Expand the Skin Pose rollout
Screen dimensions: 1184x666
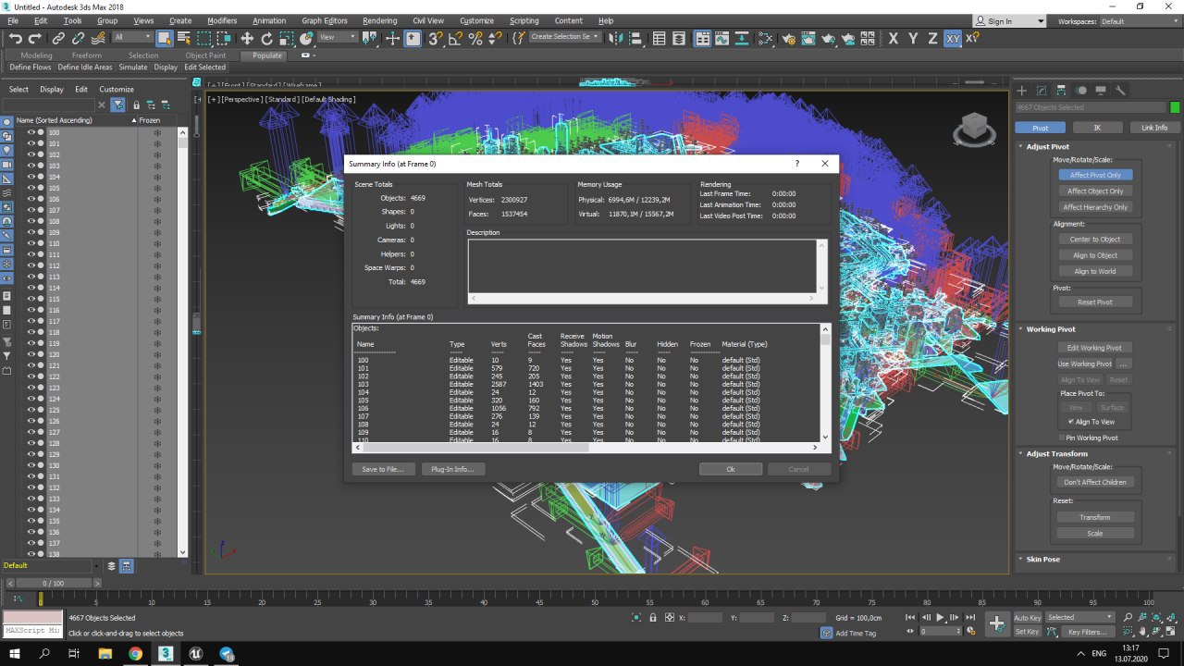click(x=1043, y=559)
